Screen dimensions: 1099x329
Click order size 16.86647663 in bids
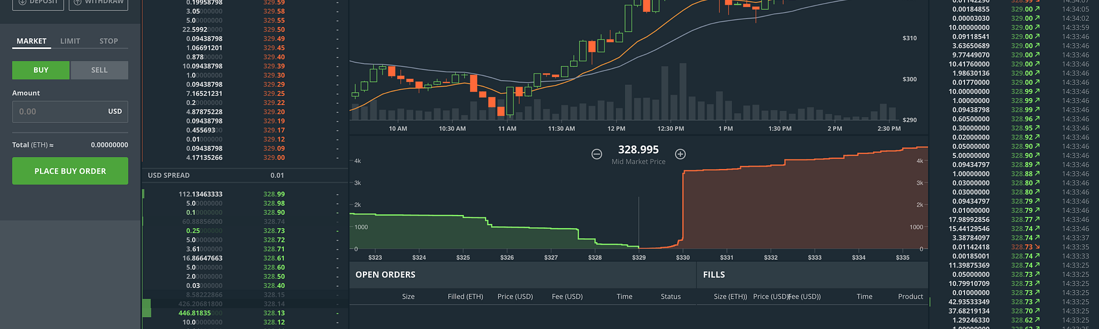(x=202, y=258)
